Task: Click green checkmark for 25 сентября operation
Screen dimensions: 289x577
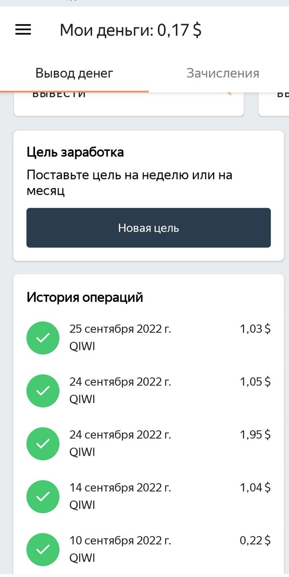Action: coord(43,338)
